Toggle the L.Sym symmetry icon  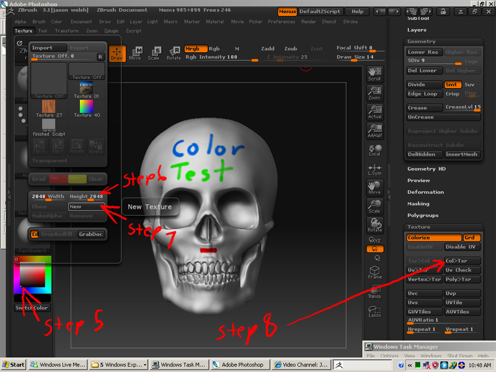(x=375, y=169)
